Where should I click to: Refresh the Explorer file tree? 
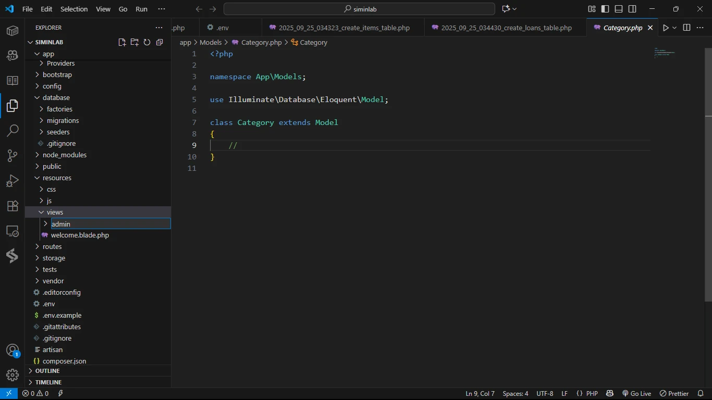click(x=147, y=42)
